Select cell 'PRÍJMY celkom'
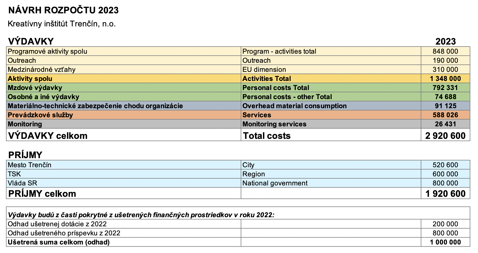Screen dimensions: 478x253 coord(124,193)
